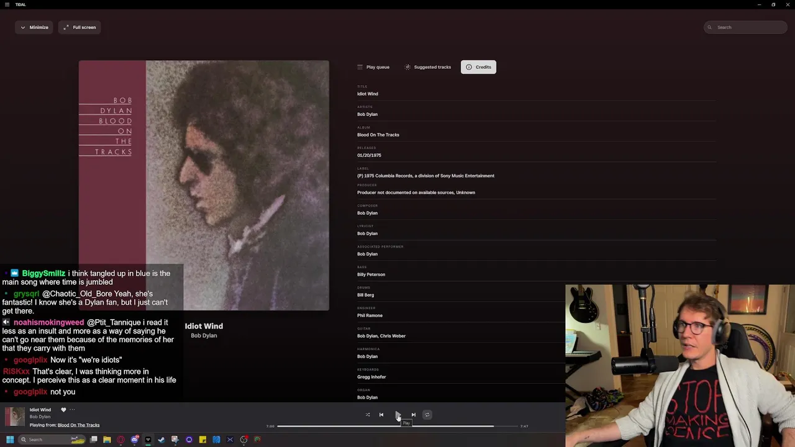Screen dimensions: 795x447
Task: Open Sticky Notes from taskbar
Action: click(202, 440)
